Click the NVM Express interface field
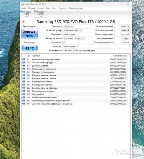144x159 pixels. click(x=77, y=34)
